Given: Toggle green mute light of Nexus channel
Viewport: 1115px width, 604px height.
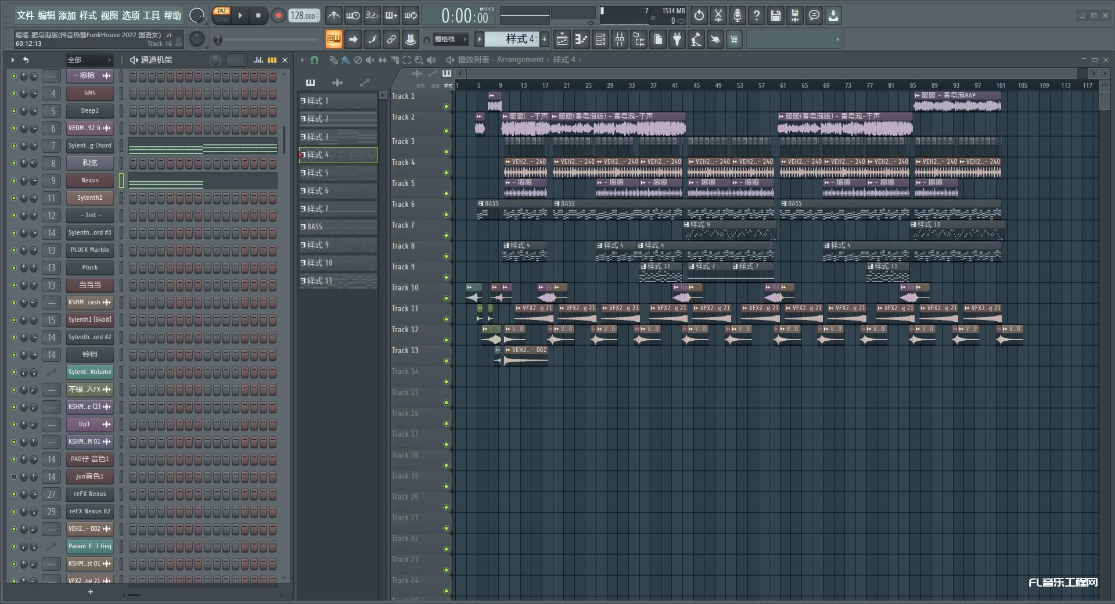Looking at the screenshot, I should (13, 181).
